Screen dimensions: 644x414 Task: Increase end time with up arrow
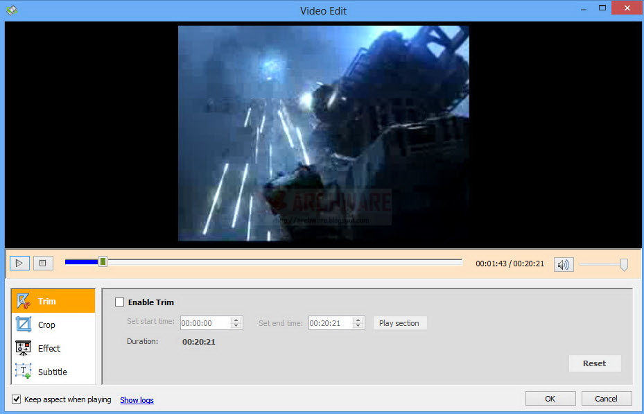[358, 320]
